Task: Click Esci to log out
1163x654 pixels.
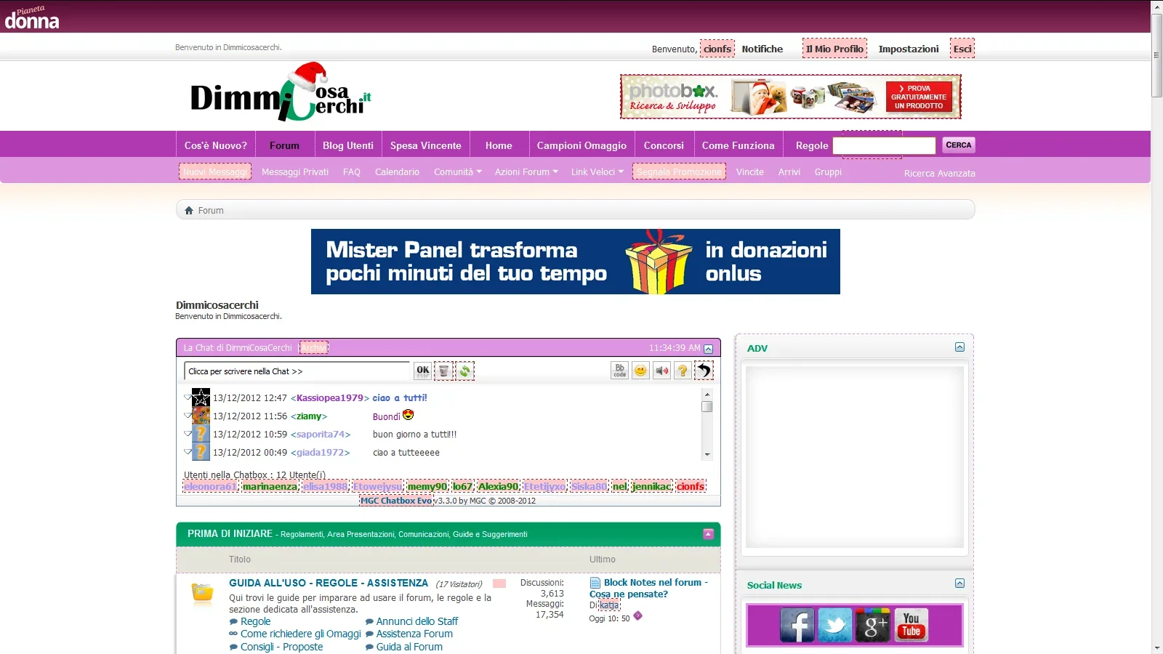Action: (x=962, y=49)
